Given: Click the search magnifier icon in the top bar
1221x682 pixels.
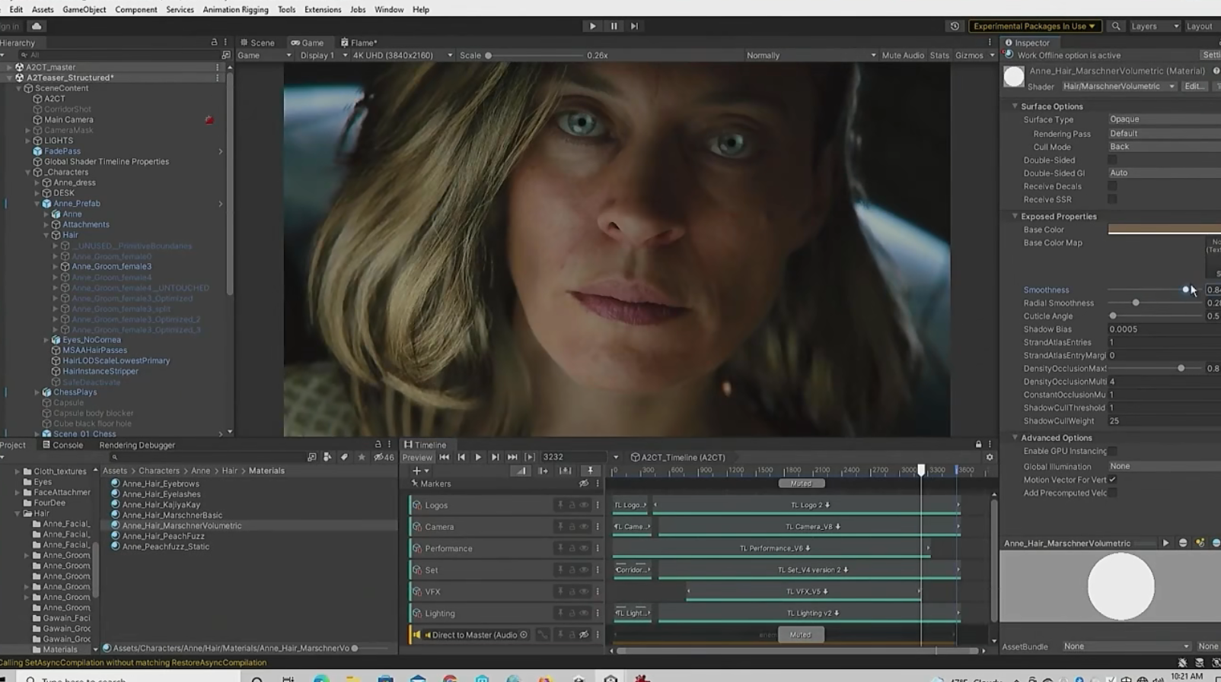Looking at the screenshot, I should (x=1116, y=26).
